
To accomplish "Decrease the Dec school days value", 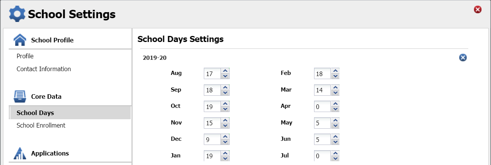I will pos(225,142).
